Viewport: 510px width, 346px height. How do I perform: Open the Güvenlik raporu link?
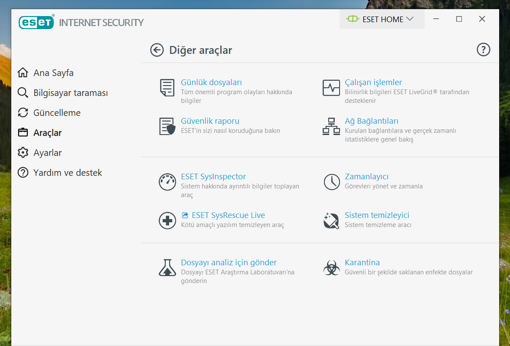point(210,121)
